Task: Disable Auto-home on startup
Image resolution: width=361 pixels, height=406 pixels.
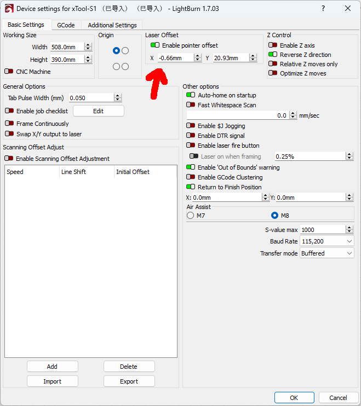Action: pyautogui.click(x=191, y=95)
